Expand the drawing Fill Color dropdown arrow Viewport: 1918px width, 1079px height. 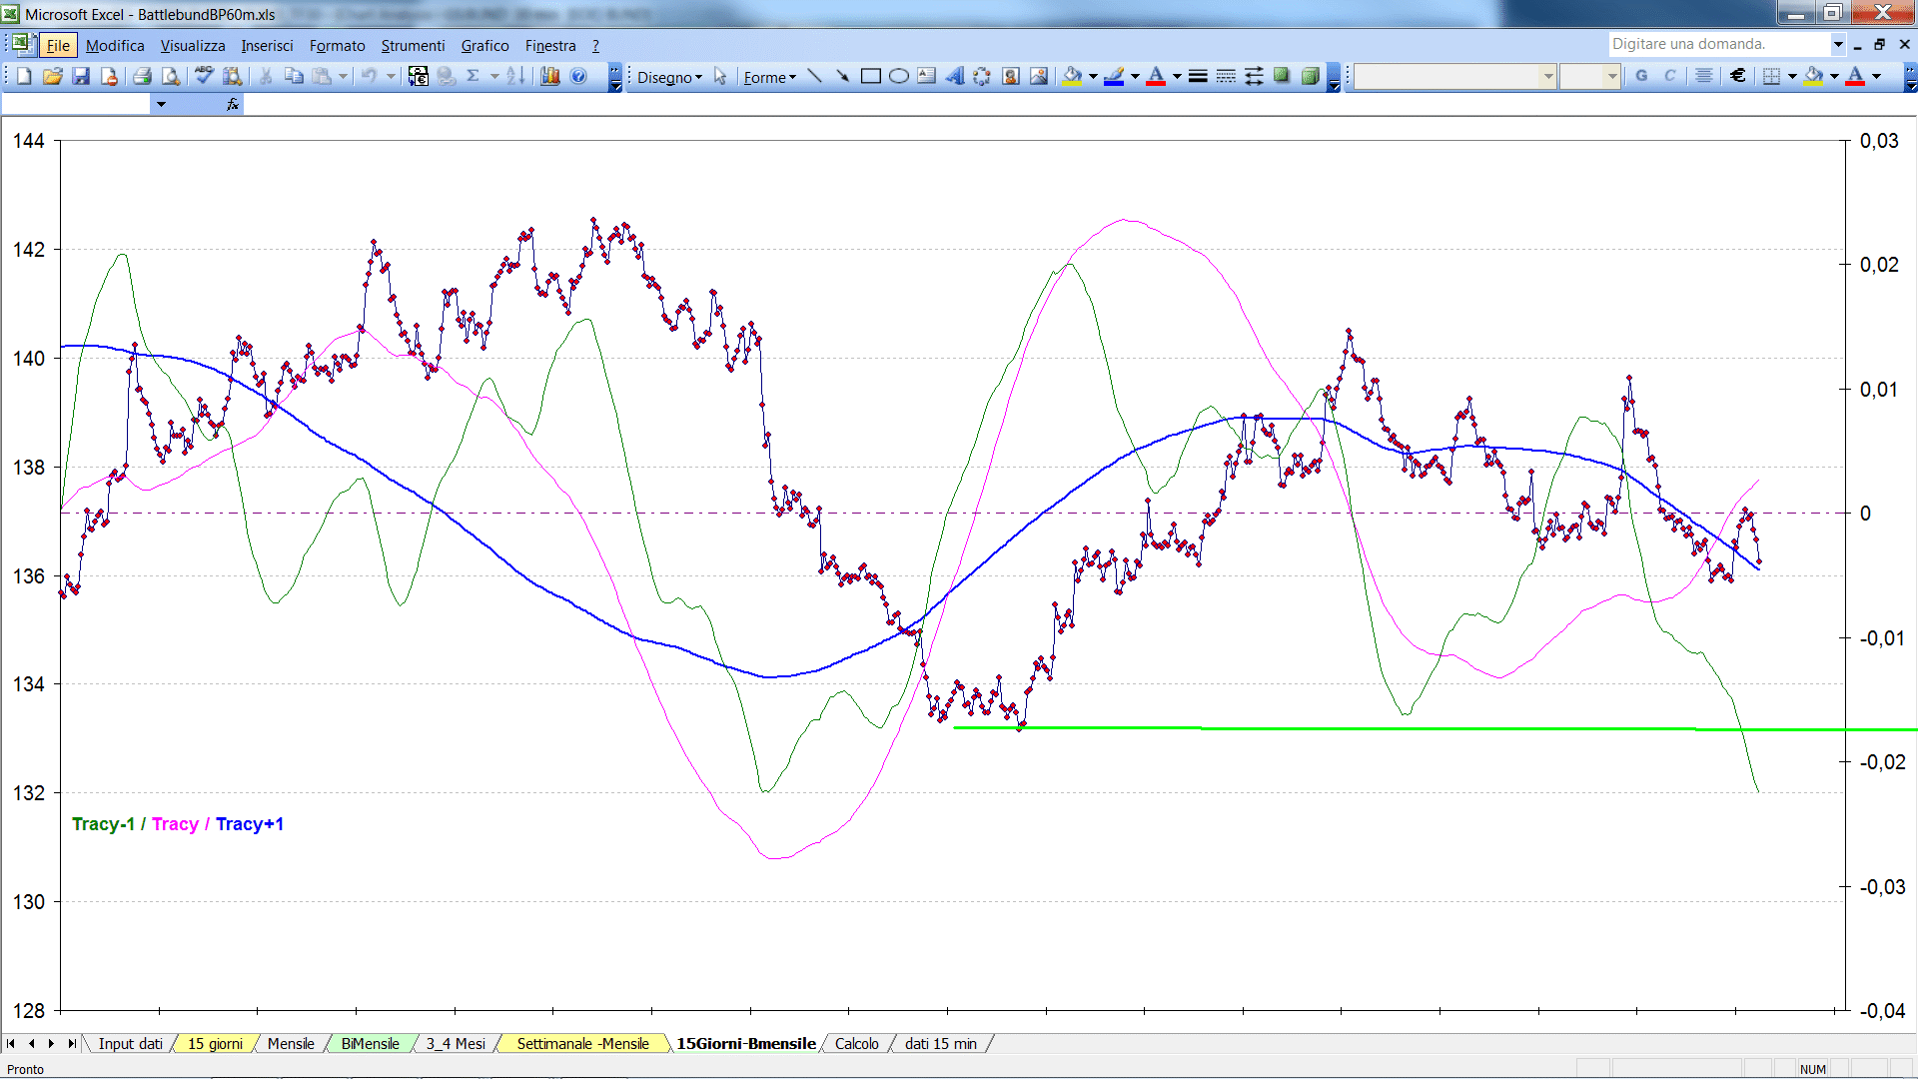[1093, 76]
